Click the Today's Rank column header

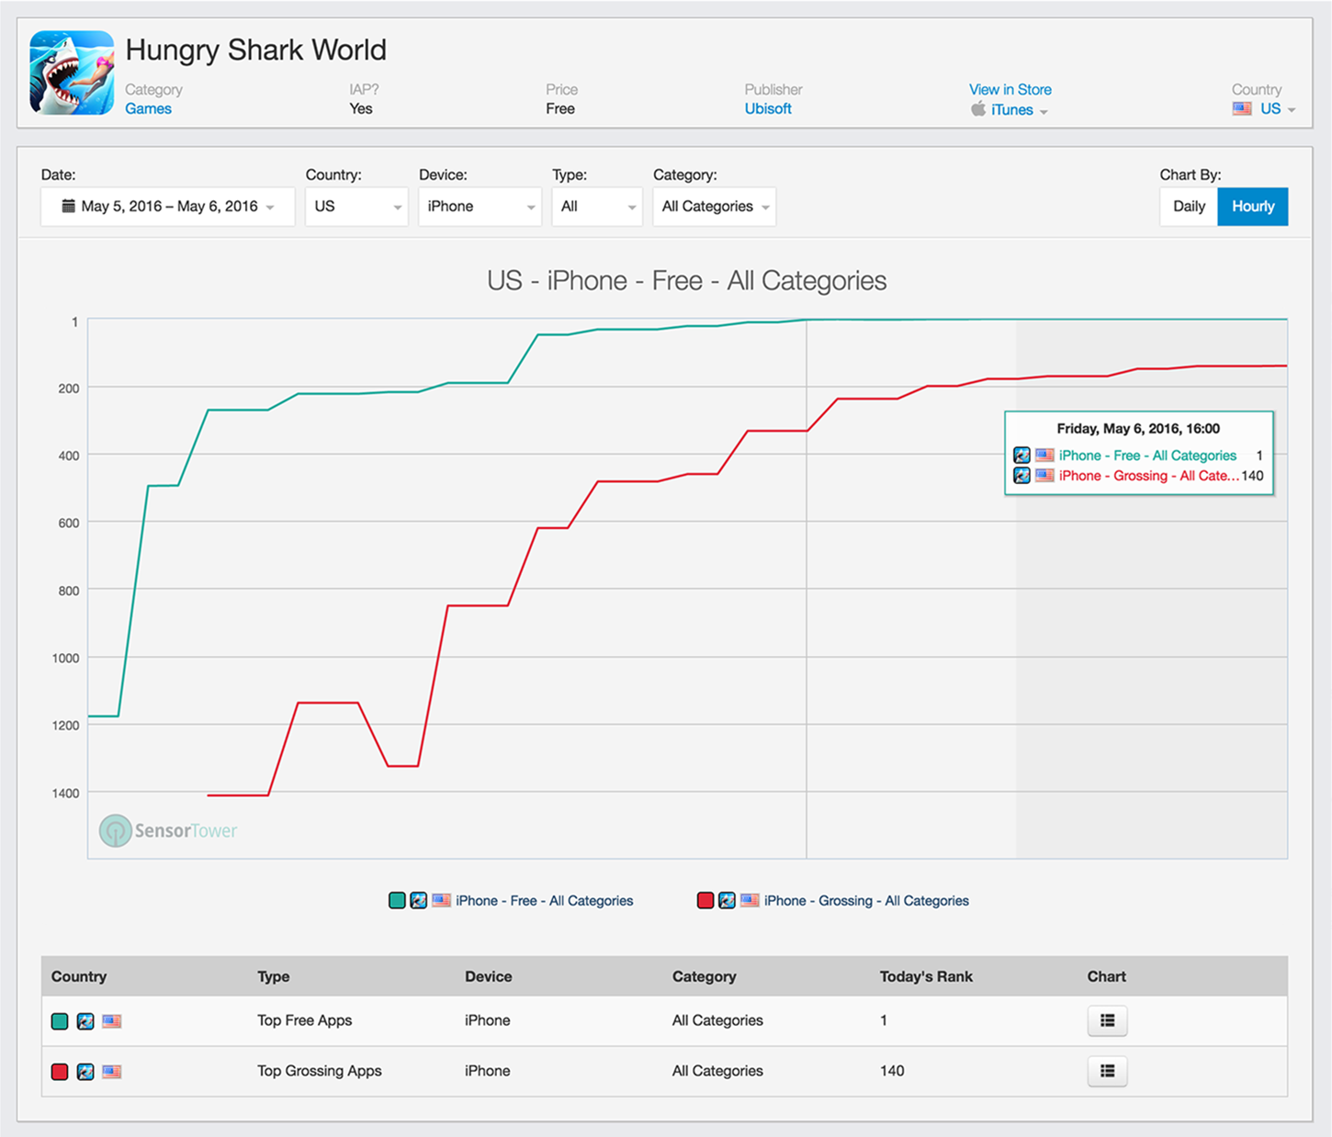click(926, 976)
